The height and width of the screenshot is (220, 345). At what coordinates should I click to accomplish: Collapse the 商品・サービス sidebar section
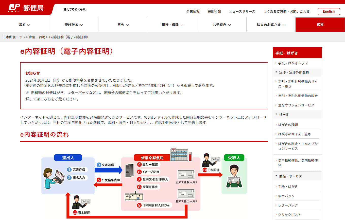(297, 176)
